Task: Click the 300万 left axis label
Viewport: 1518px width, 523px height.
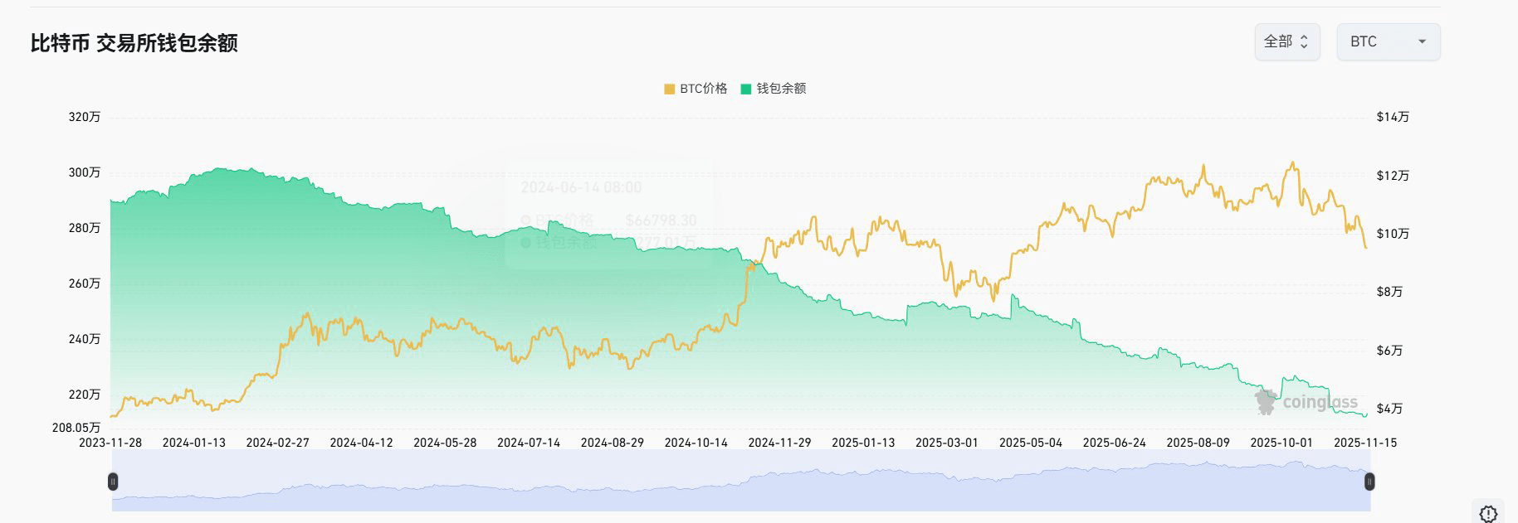Action: click(x=84, y=172)
